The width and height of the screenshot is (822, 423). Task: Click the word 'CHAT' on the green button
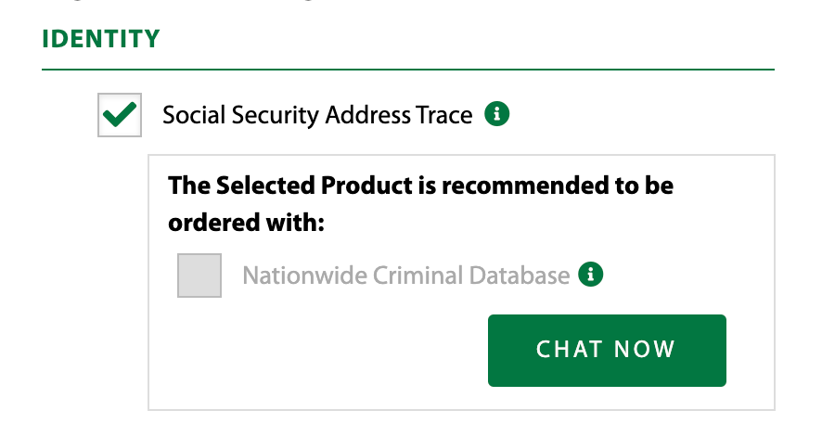coord(569,350)
